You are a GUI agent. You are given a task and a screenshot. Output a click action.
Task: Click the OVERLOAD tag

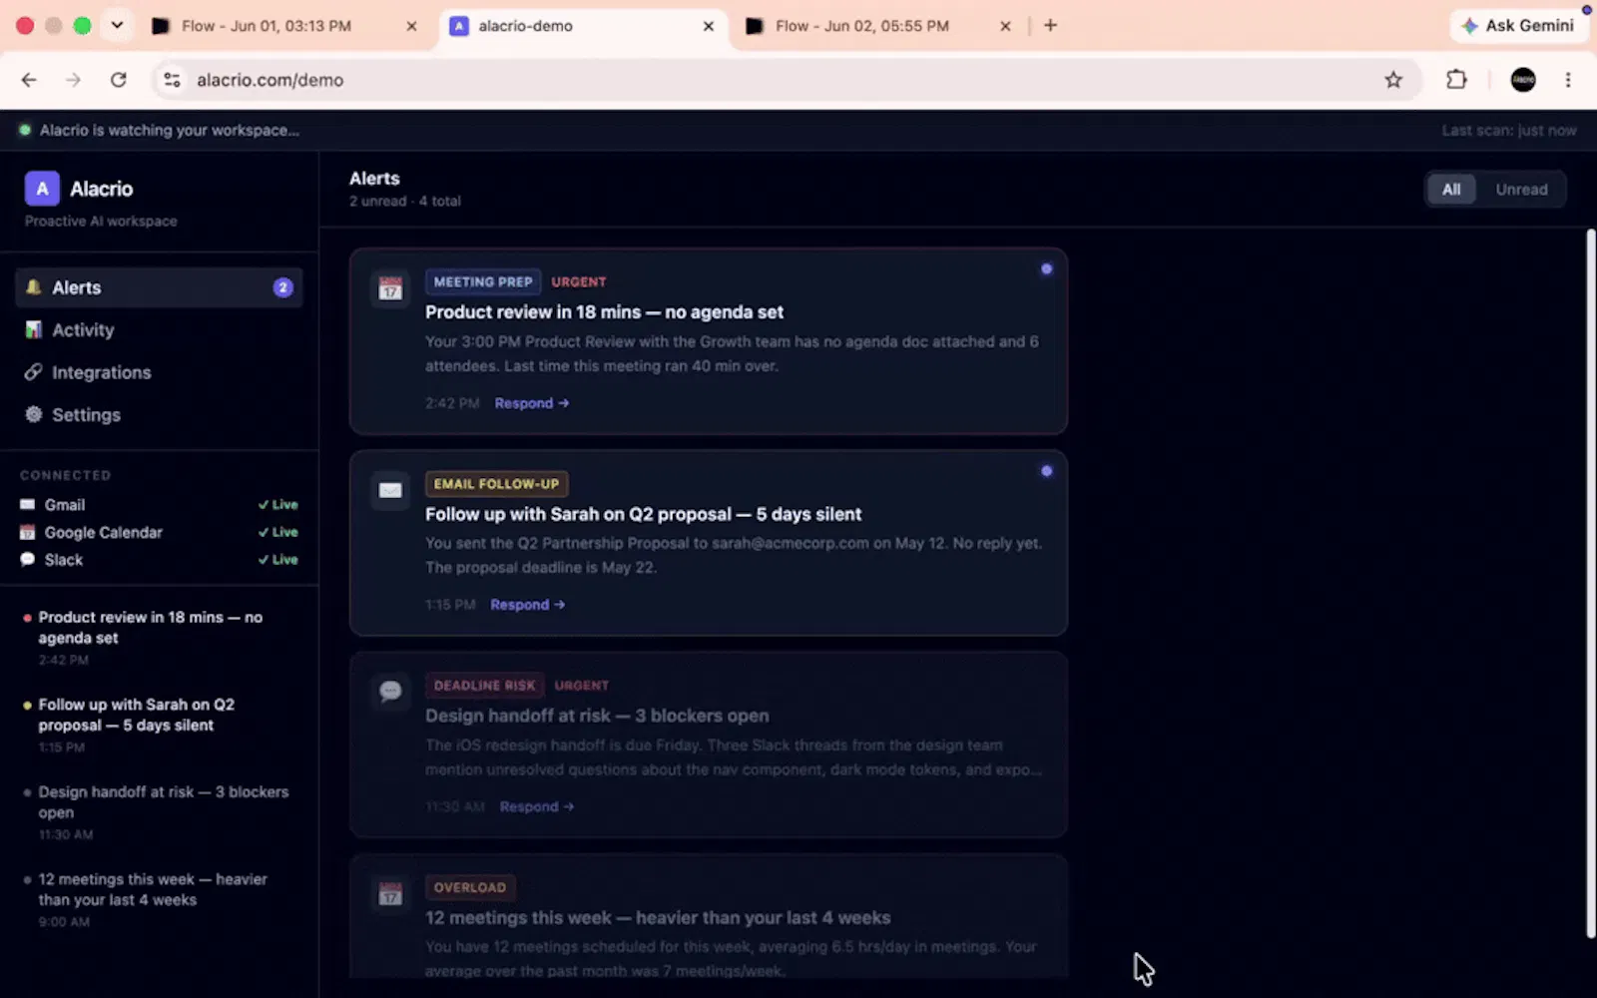[470, 887]
